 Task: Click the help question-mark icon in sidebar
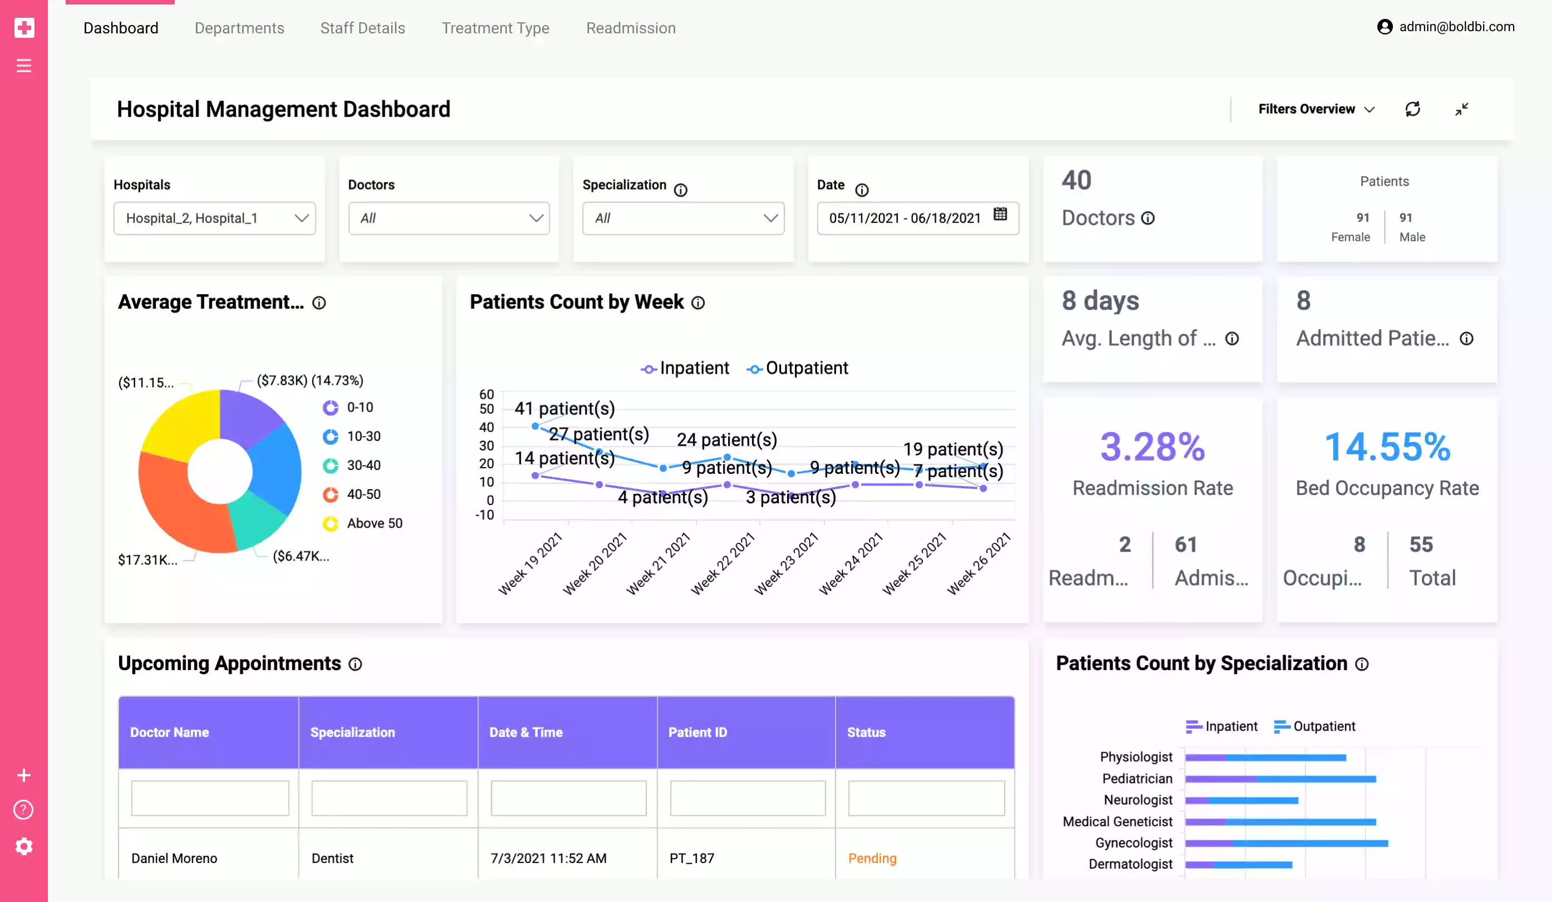point(23,810)
